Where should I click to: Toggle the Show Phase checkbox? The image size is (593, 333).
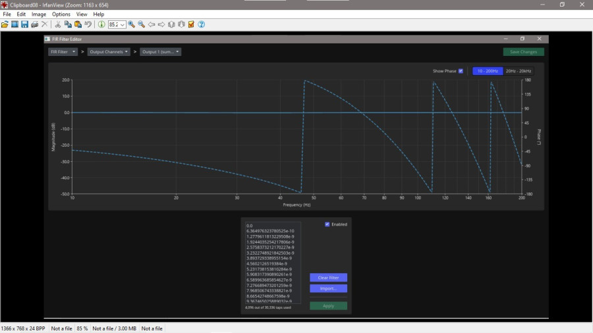click(461, 71)
